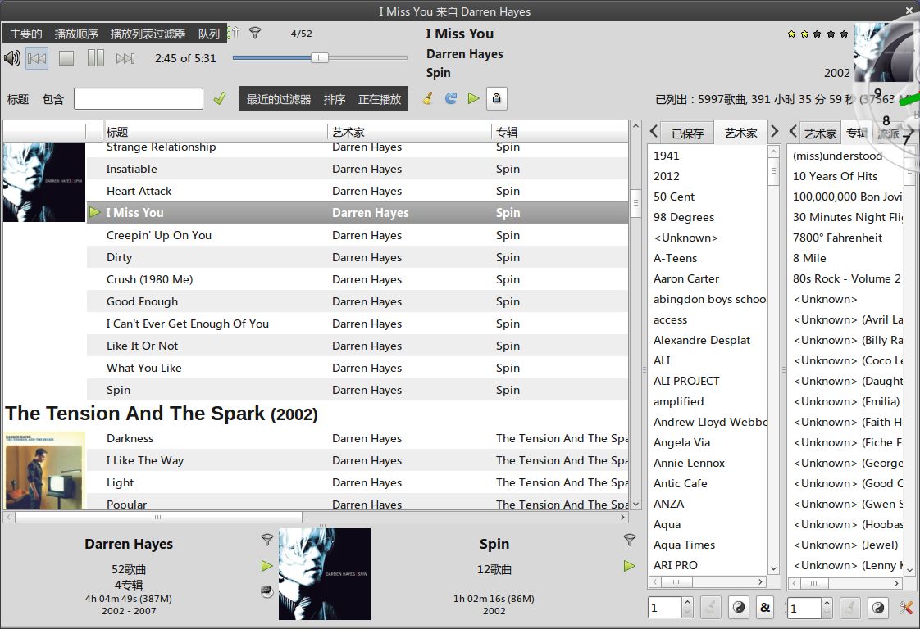Screen dimensions: 920x629
Task: Select Annie Lennox in the artist list
Action: tap(708, 463)
